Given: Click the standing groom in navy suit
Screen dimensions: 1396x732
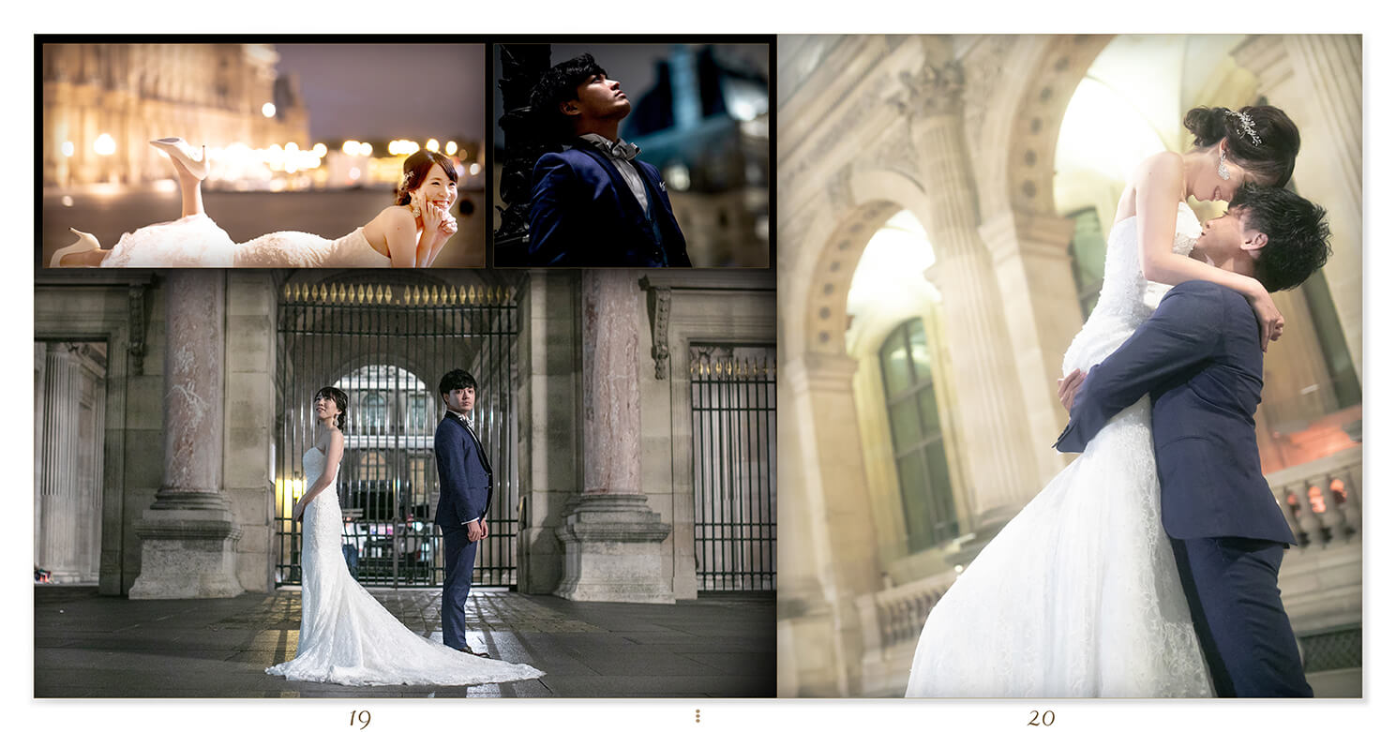Looking at the screenshot, I should (x=463, y=506).
